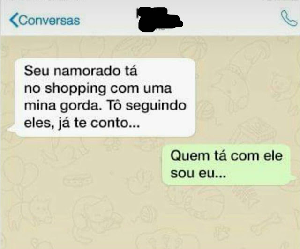Go back to Conversas list
The width and height of the screenshot is (300, 249).
45,20
